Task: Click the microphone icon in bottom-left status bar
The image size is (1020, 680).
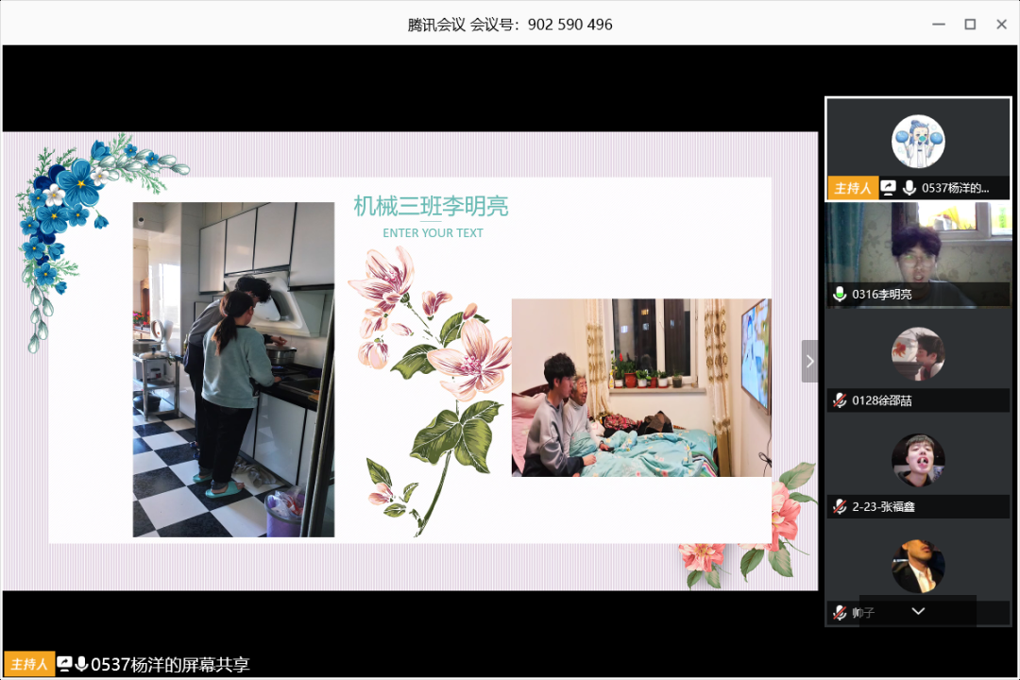Action: coord(81,664)
